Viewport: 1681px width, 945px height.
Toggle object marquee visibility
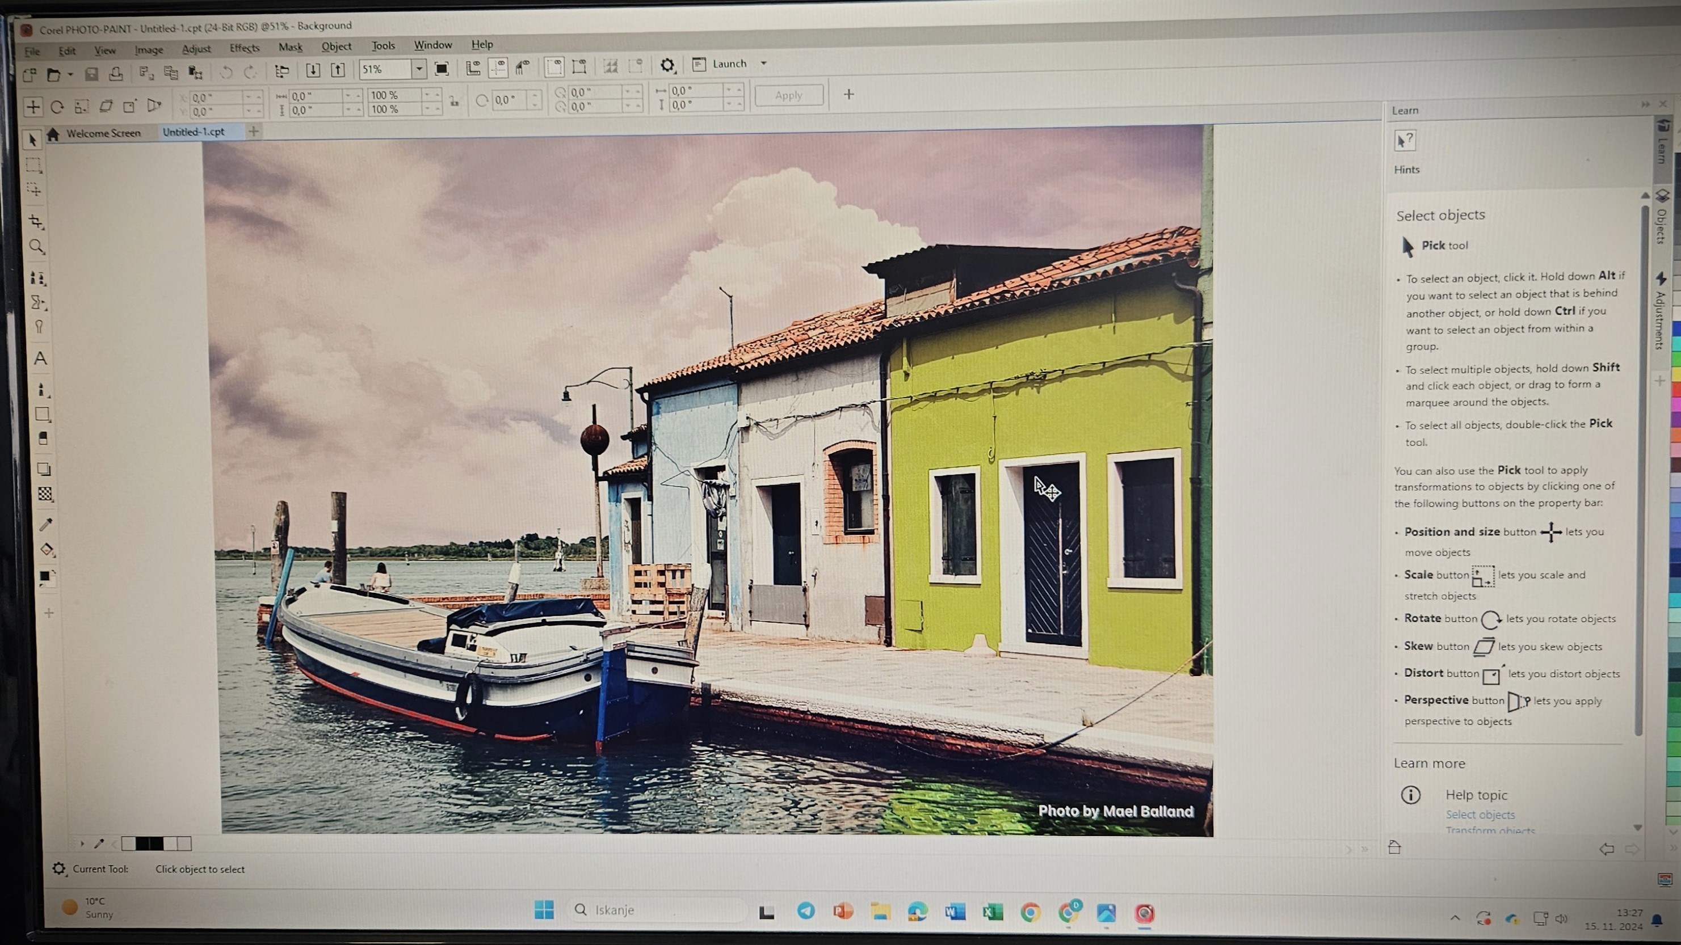point(579,66)
